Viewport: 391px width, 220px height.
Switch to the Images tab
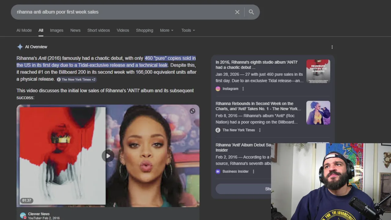pyautogui.click(x=57, y=30)
